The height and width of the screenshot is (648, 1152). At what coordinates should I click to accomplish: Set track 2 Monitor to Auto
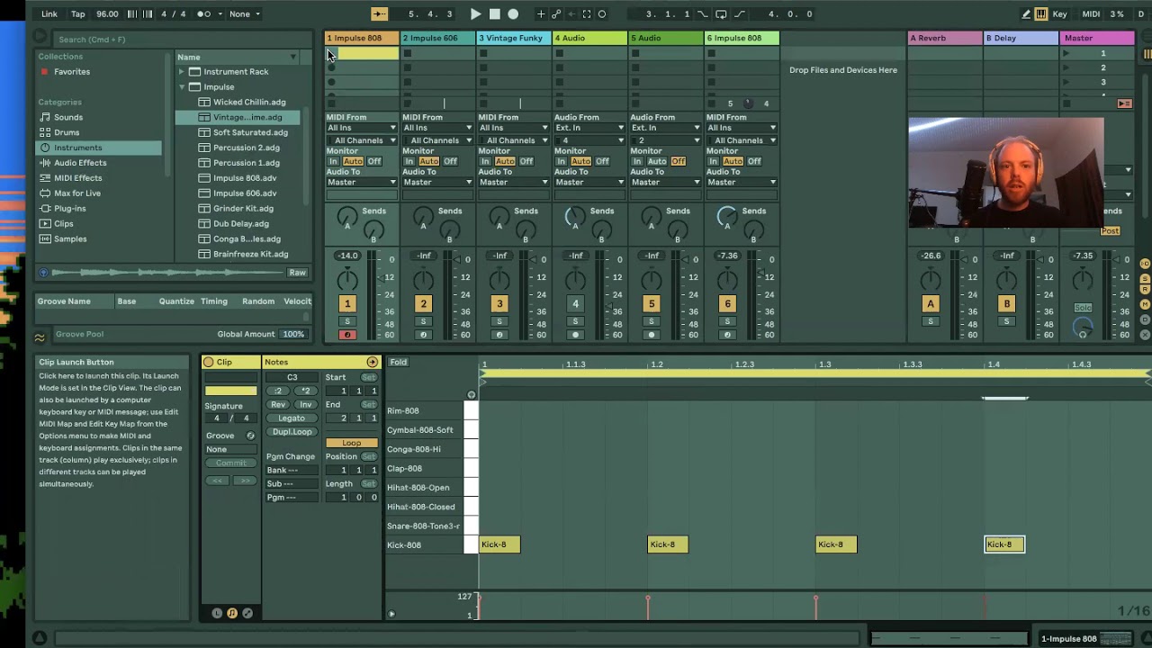click(428, 162)
